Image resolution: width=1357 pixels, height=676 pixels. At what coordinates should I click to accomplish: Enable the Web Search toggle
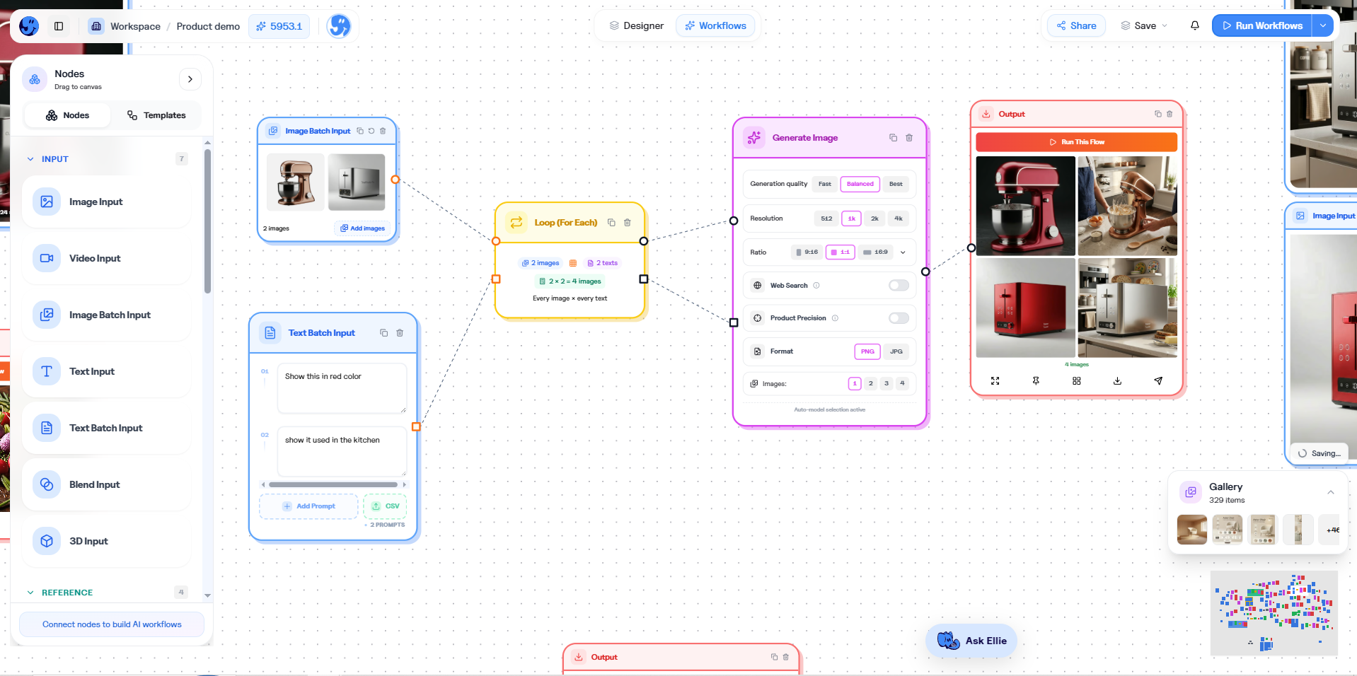[x=899, y=285]
